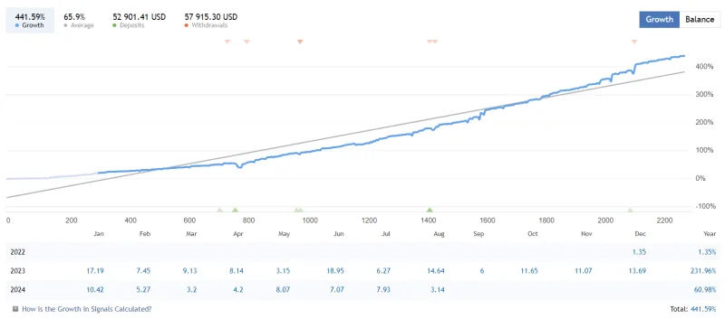Toggle the Withdrawals legend item
Screen dimensions: 725x328
point(211,21)
